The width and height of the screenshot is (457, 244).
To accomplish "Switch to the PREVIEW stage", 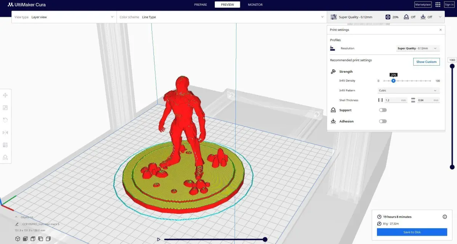I will pos(227,5).
